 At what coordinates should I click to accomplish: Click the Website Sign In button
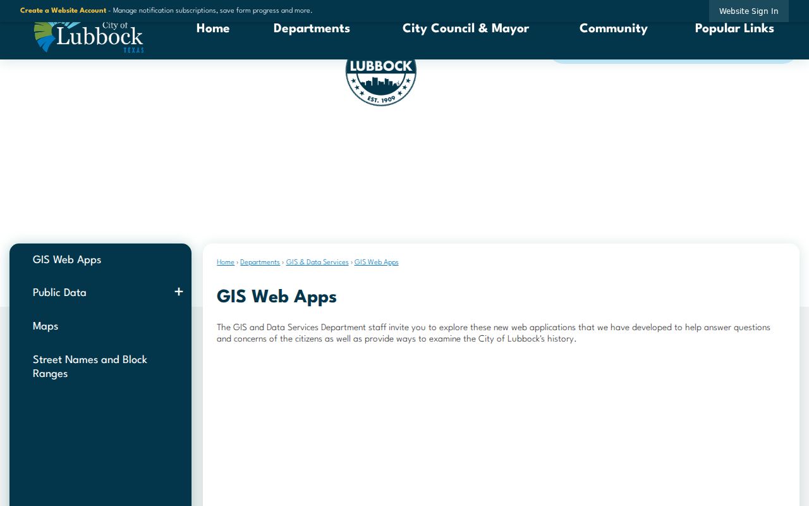[x=749, y=11]
